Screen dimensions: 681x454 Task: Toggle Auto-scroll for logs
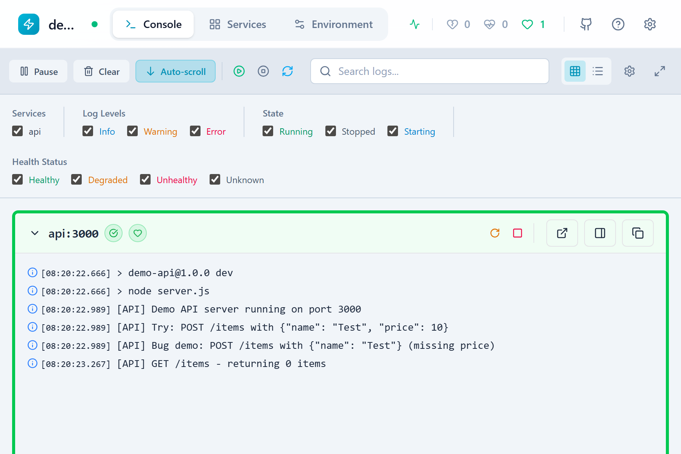175,71
